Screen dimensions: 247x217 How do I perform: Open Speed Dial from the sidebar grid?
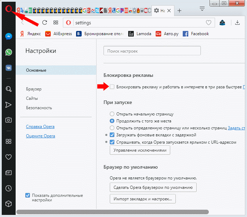pyautogui.click(x=8, y=141)
